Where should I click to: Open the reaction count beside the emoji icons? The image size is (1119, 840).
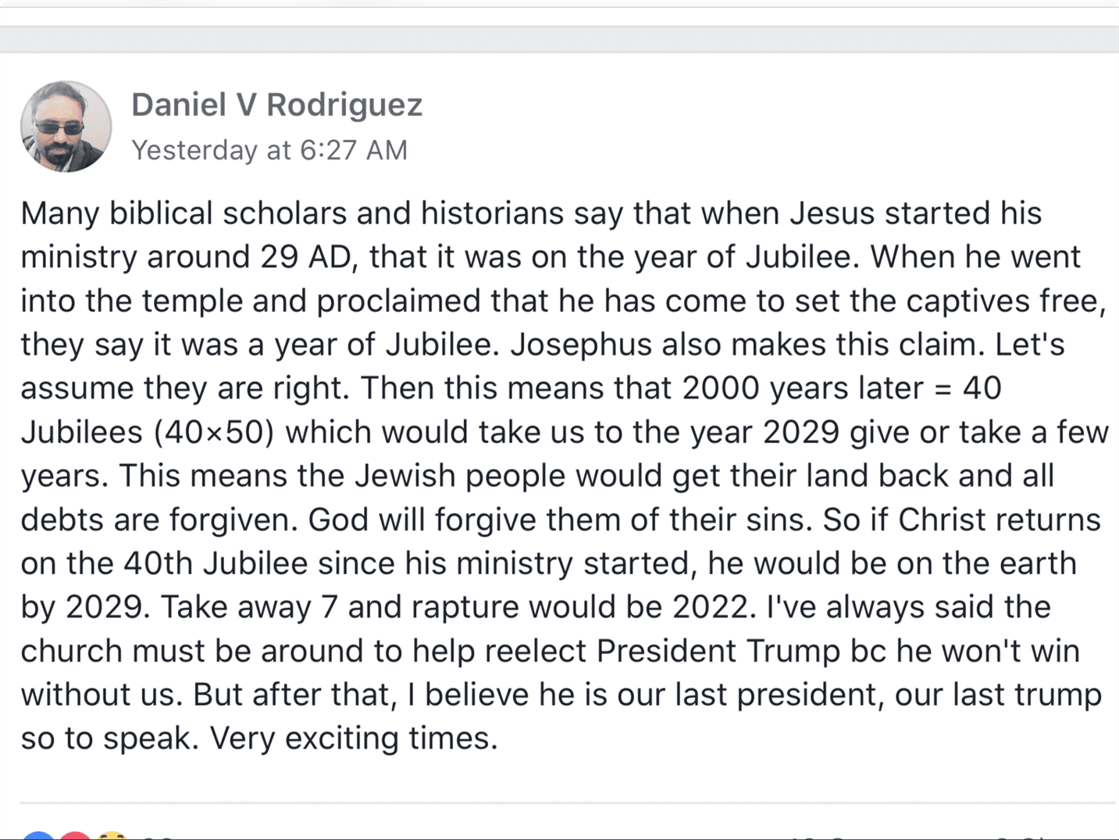(x=159, y=837)
